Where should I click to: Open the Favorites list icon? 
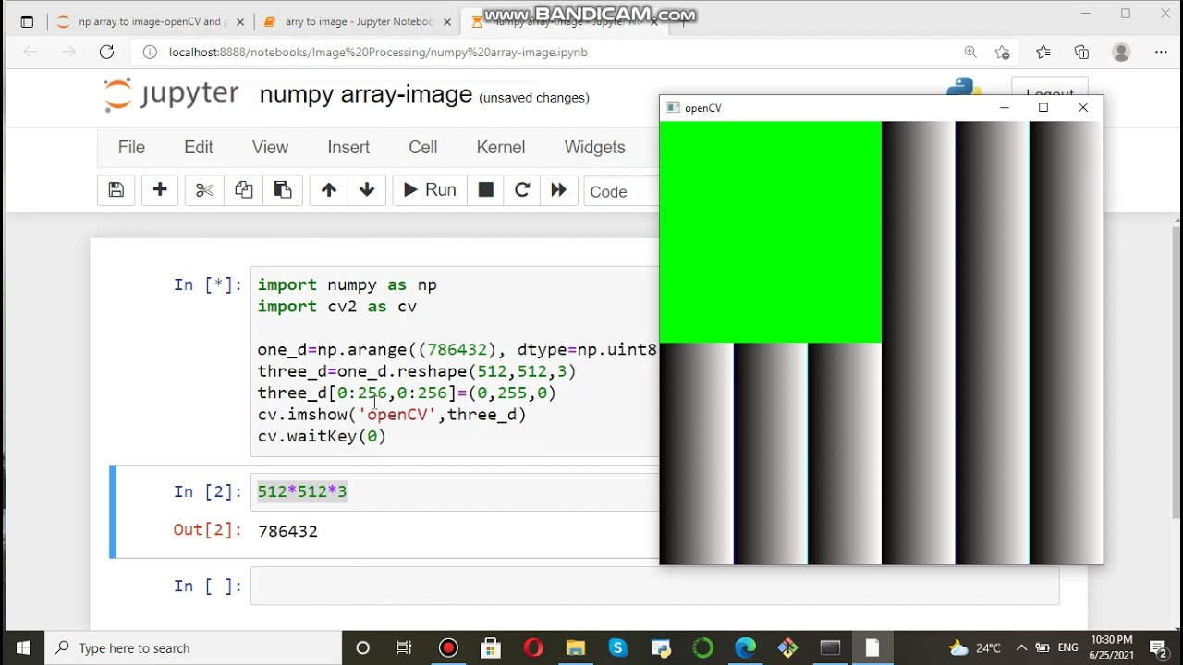(1043, 53)
